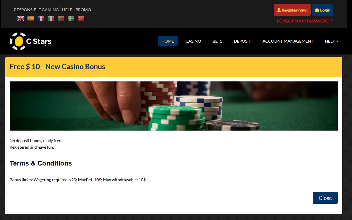This screenshot has height=220, width=352.
Task: Follow the FORGOT YOUR PASSWORD link
Action: 304,21
